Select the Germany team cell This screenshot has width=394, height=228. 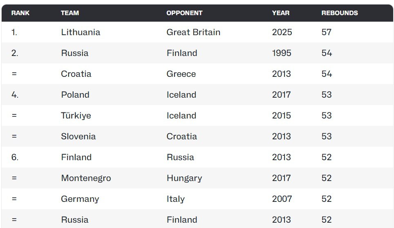point(80,199)
